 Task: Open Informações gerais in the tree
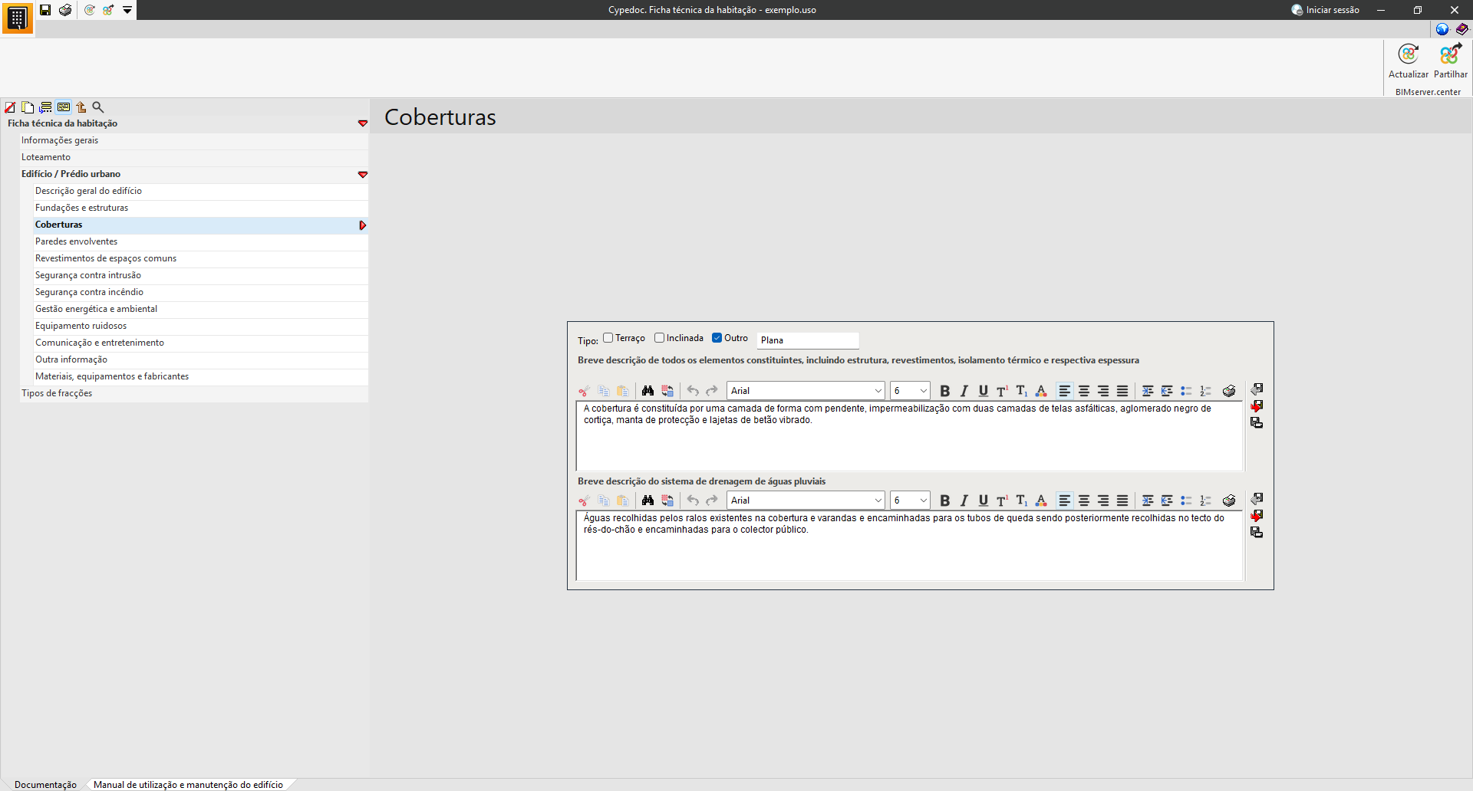[x=194, y=140]
